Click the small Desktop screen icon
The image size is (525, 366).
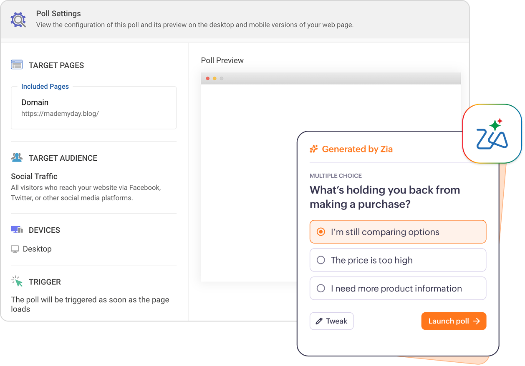coord(15,249)
